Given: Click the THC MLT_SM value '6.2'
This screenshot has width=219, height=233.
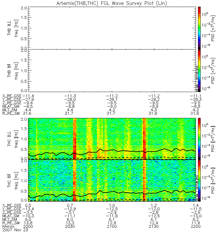Looking at the screenshot, I should [196, 219].
